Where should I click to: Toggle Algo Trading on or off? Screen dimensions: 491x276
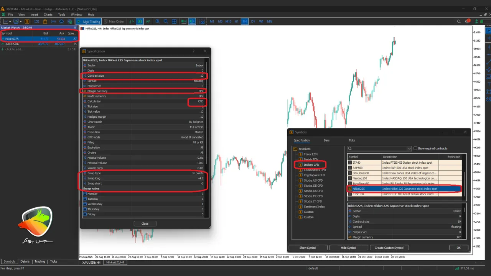pos(89,21)
